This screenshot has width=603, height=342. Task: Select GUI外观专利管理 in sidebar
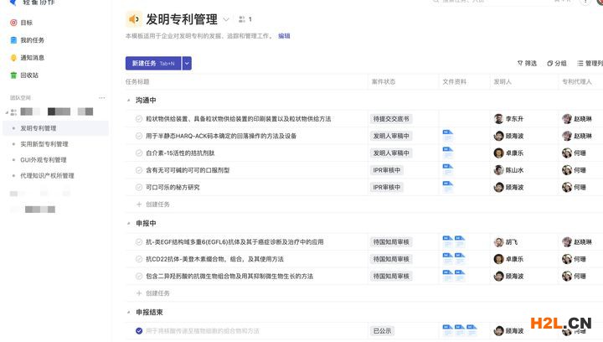click(44, 159)
